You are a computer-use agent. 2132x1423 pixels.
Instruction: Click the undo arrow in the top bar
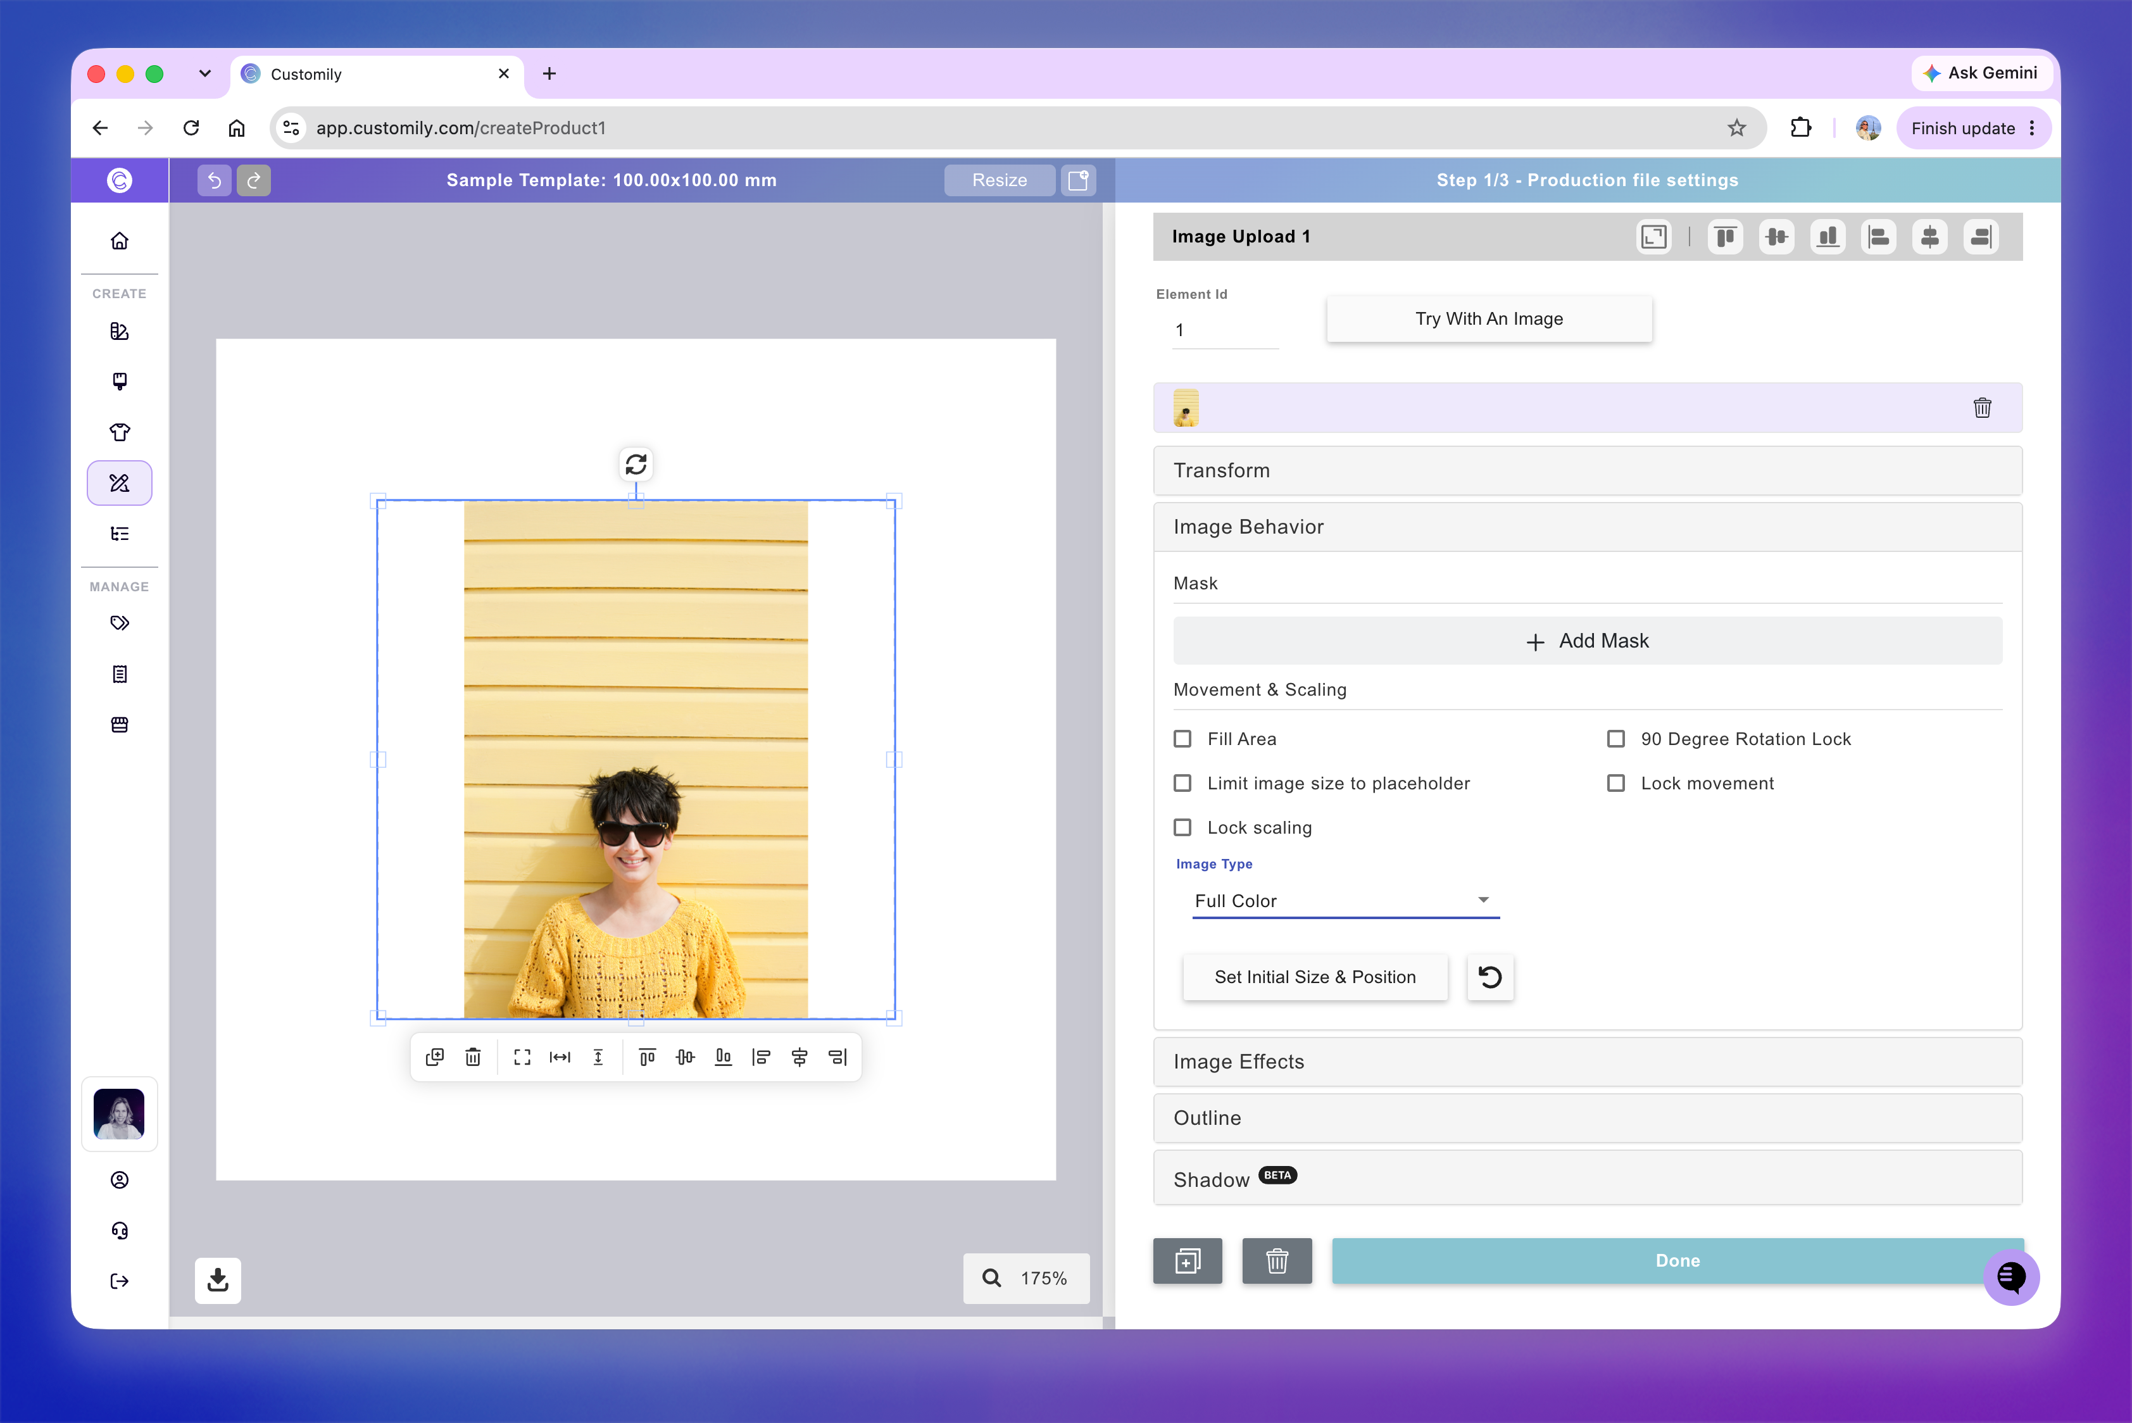click(x=214, y=180)
